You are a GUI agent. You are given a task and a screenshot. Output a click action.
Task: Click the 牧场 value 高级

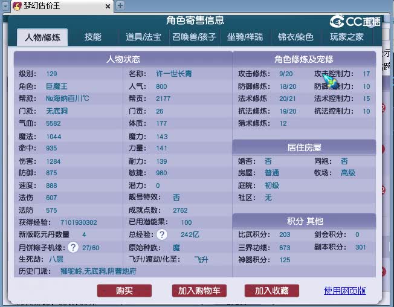pyautogui.click(x=348, y=173)
